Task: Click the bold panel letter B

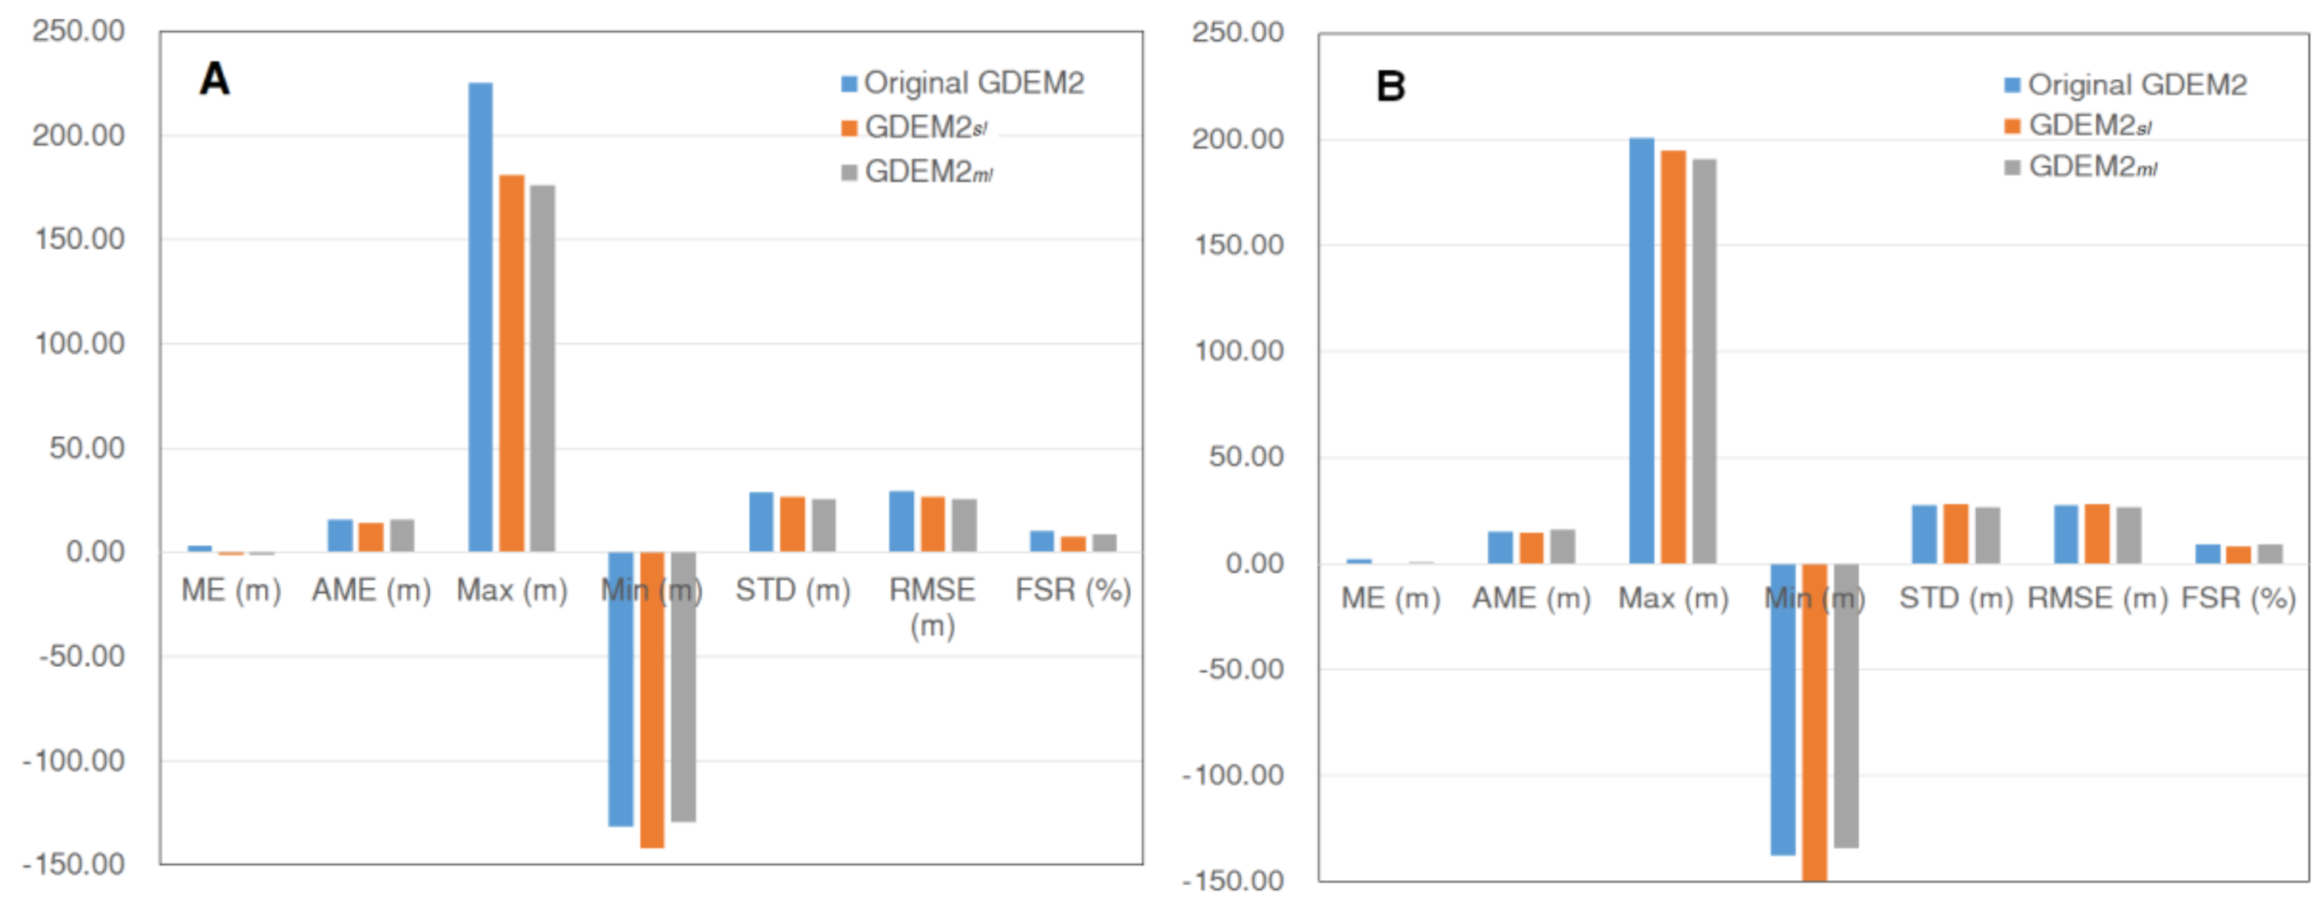Action: click(x=1391, y=87)
